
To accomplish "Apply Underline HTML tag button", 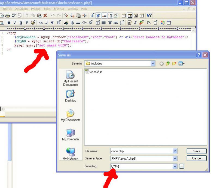I will point(21,23).
